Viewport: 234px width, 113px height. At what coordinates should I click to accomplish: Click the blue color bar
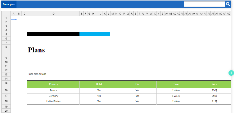point(95,34)
